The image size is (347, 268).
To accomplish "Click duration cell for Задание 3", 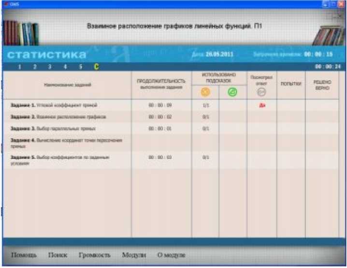I will pos(160,128).
